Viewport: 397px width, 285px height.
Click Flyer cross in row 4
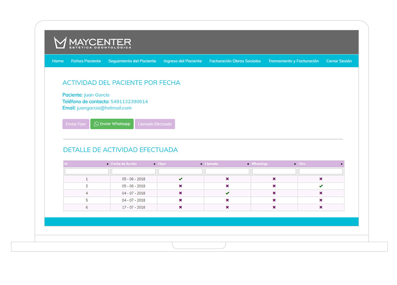pyautogui.click(x=181, y=193)
